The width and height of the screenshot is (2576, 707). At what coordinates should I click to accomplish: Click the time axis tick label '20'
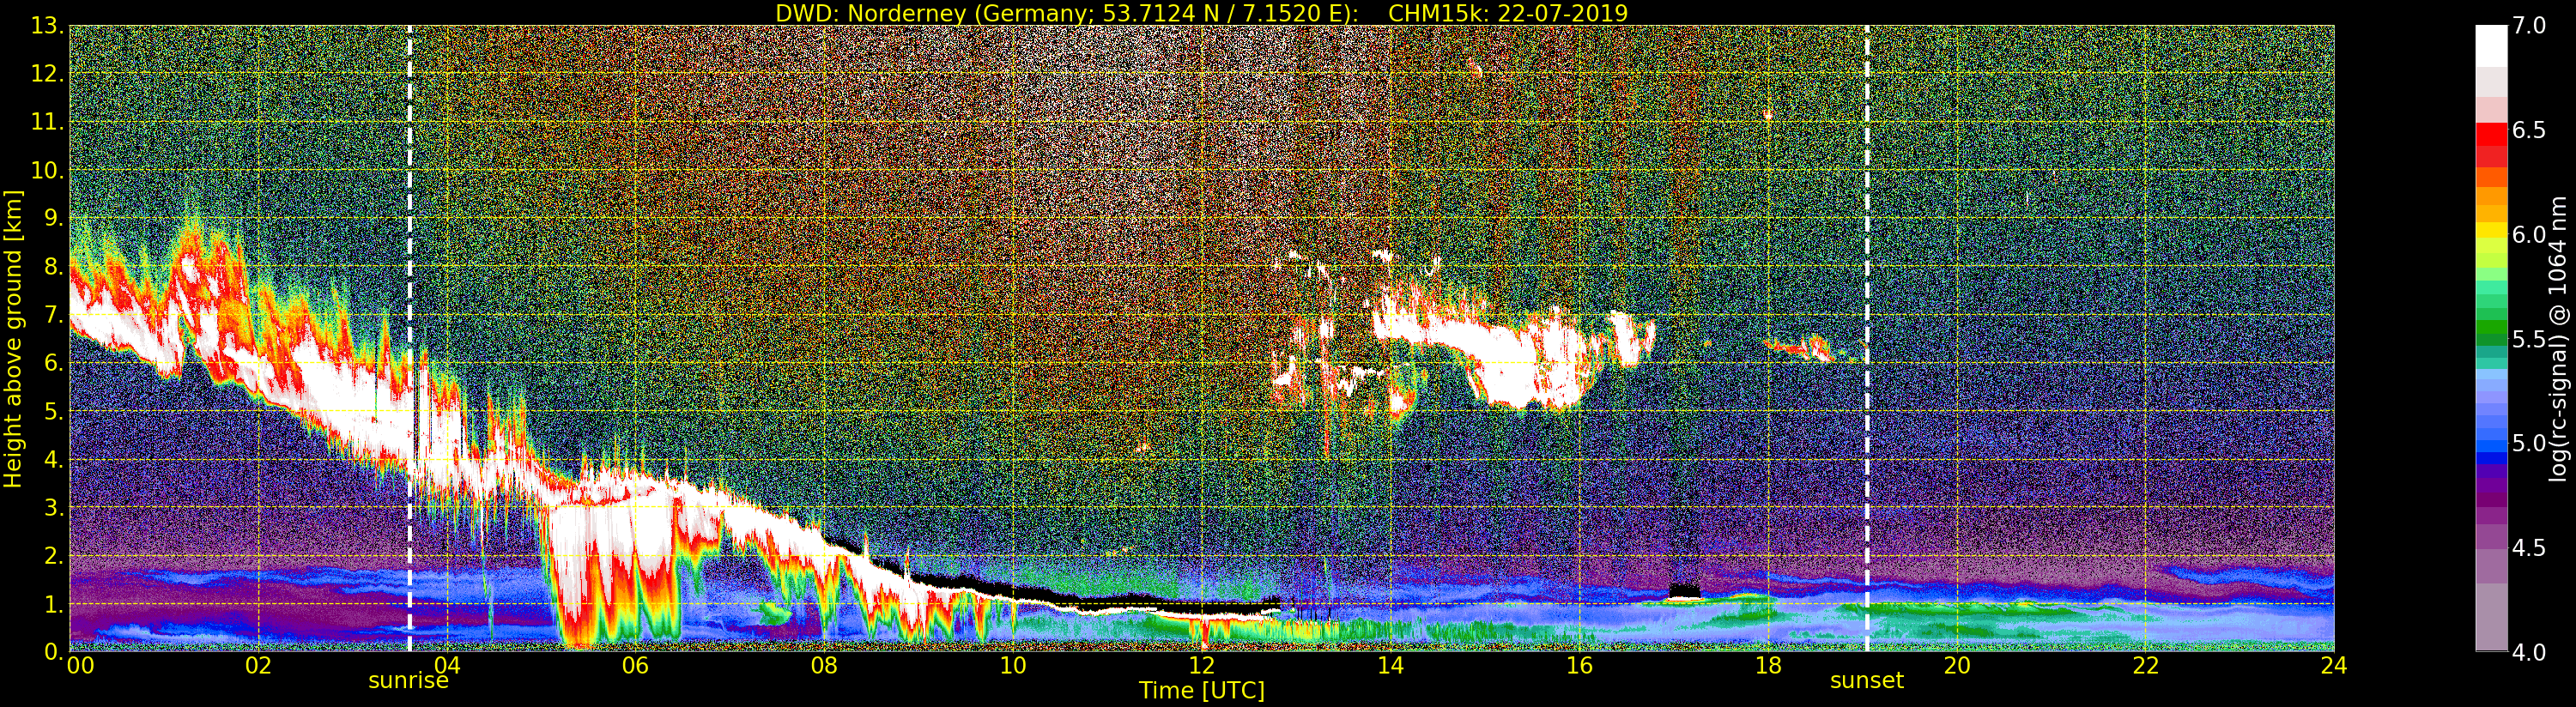(x=1956, y=666)
